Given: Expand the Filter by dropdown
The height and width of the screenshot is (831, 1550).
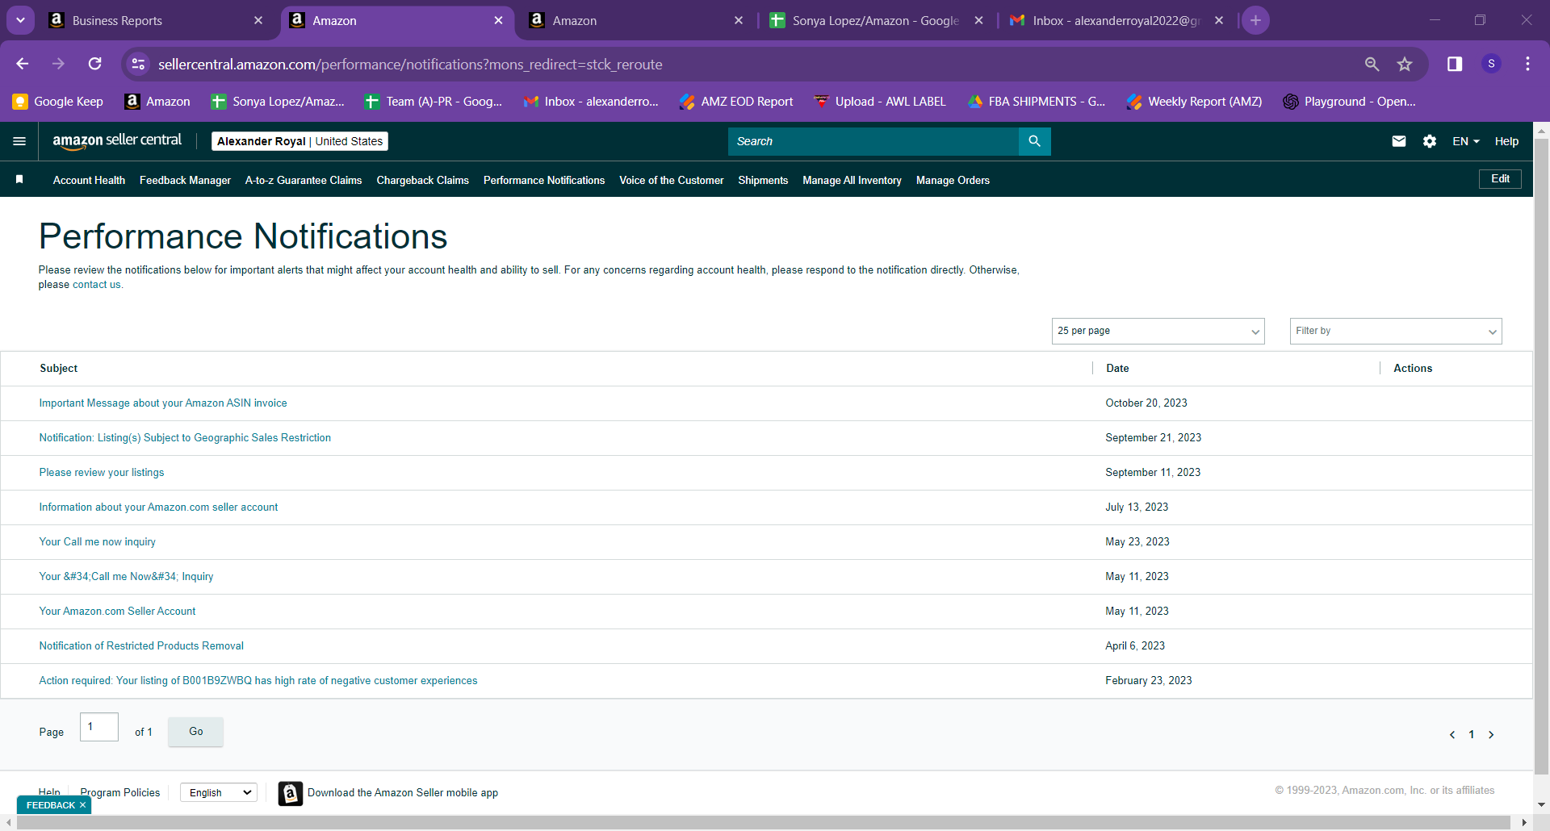Looking at the screenshot, I should coord(1396,331).
